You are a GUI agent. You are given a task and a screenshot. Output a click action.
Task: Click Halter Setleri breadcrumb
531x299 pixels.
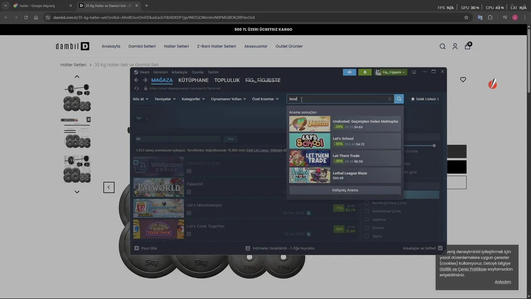73,65
